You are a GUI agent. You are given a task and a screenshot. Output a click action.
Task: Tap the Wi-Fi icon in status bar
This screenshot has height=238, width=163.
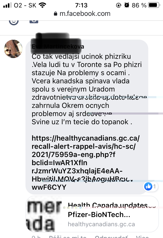tap(43, 5)
